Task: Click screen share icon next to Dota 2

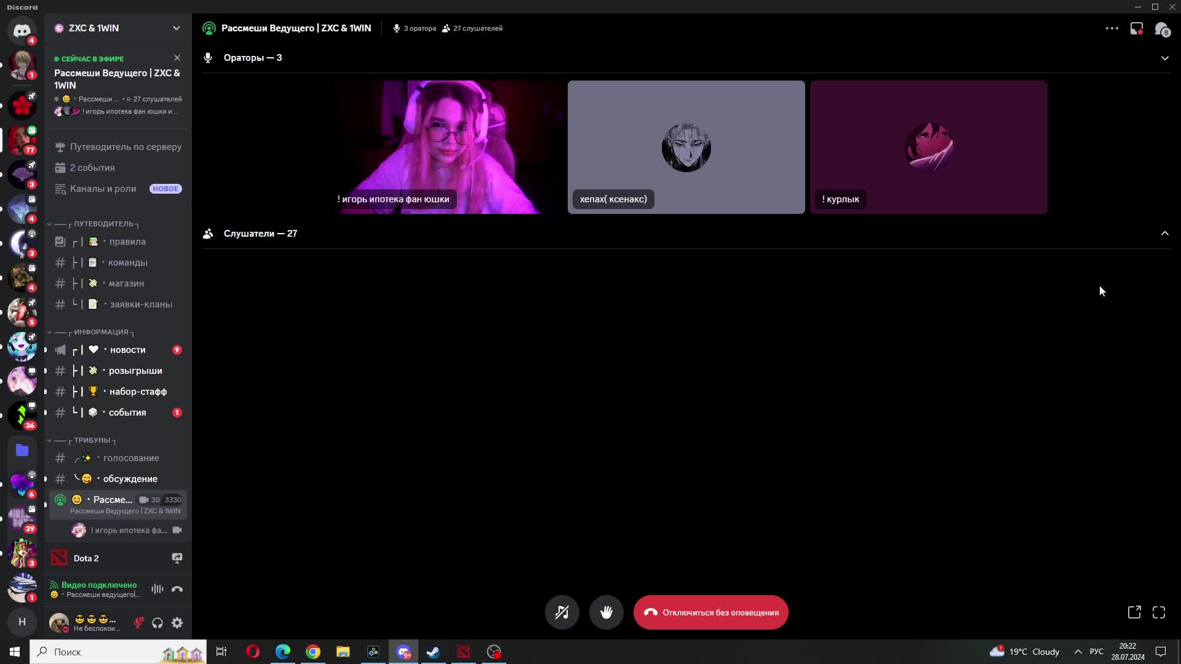Action: pyautogui.click(x=177, y=558)
